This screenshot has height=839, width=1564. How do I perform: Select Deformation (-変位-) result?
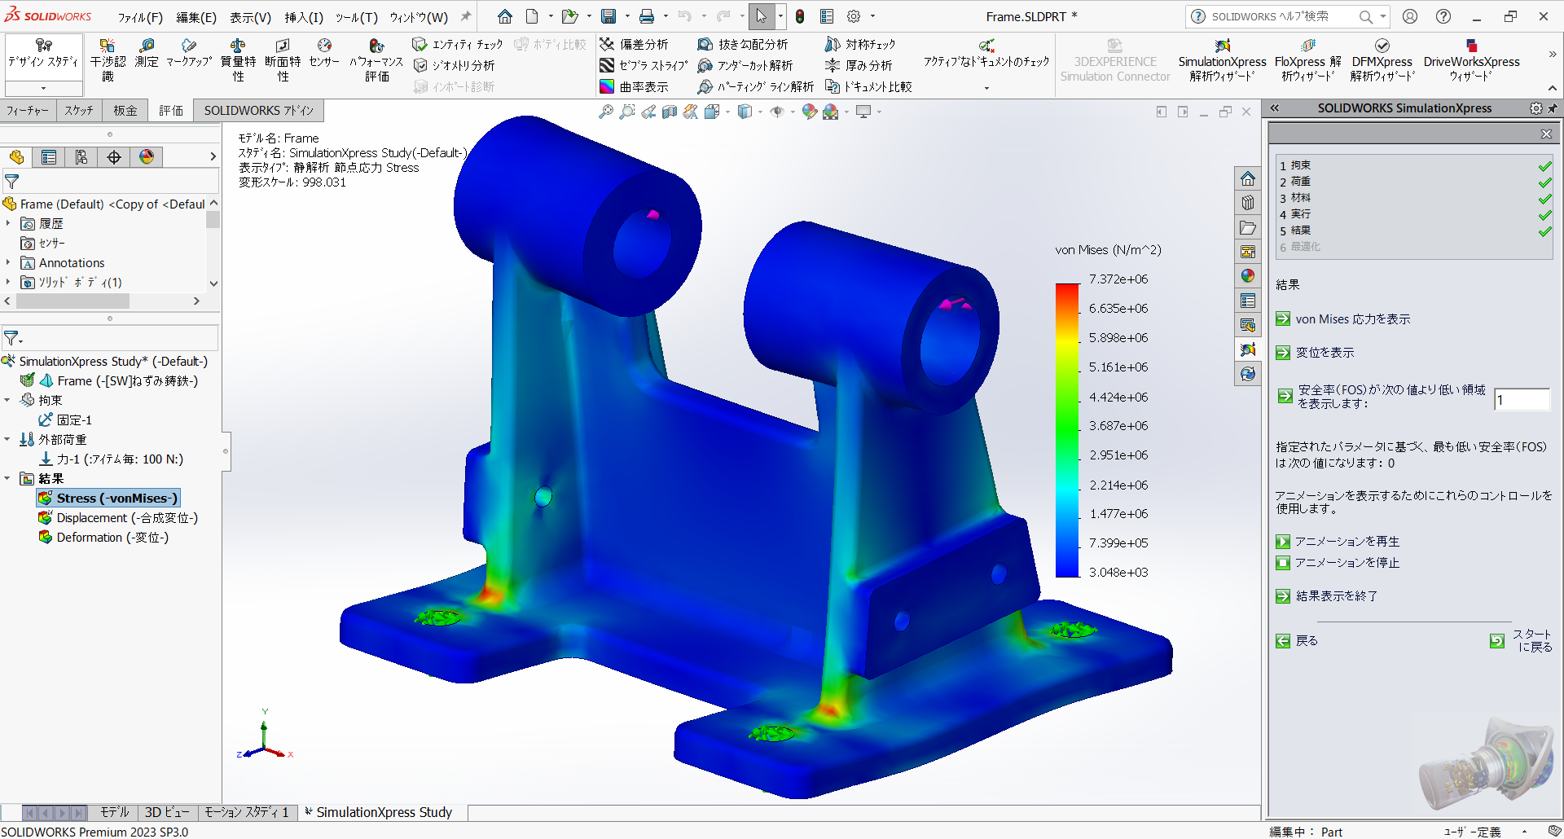(104, 538)
